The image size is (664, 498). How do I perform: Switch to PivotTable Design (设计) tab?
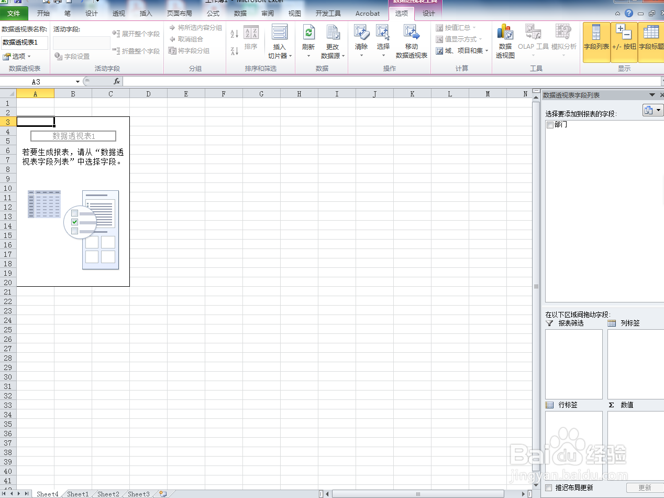(x=429, y=14)
